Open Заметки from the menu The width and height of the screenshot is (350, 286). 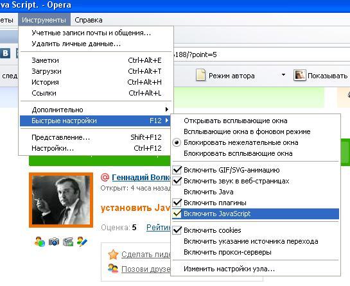tap(96, 60)
